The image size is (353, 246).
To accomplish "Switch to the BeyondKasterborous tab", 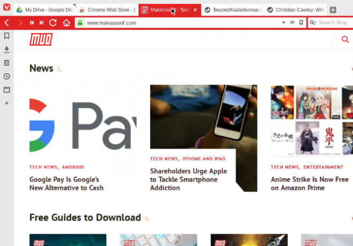I will [233, 10].
